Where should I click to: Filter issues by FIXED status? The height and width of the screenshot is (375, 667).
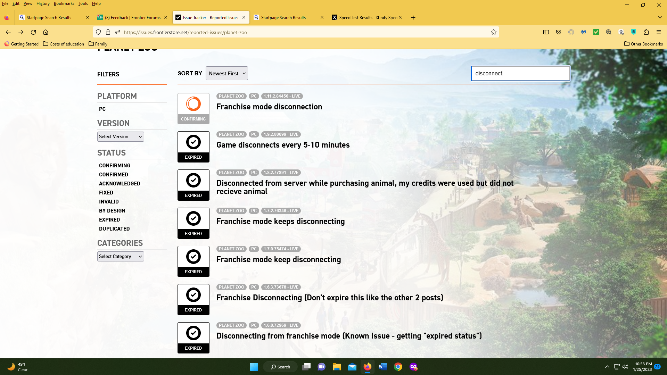point(106,193)
